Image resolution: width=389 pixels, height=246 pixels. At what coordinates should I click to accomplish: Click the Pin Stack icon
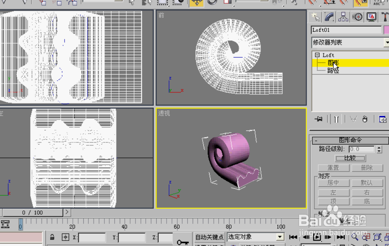coord(318,119)
